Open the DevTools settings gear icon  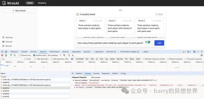(194, 52)
